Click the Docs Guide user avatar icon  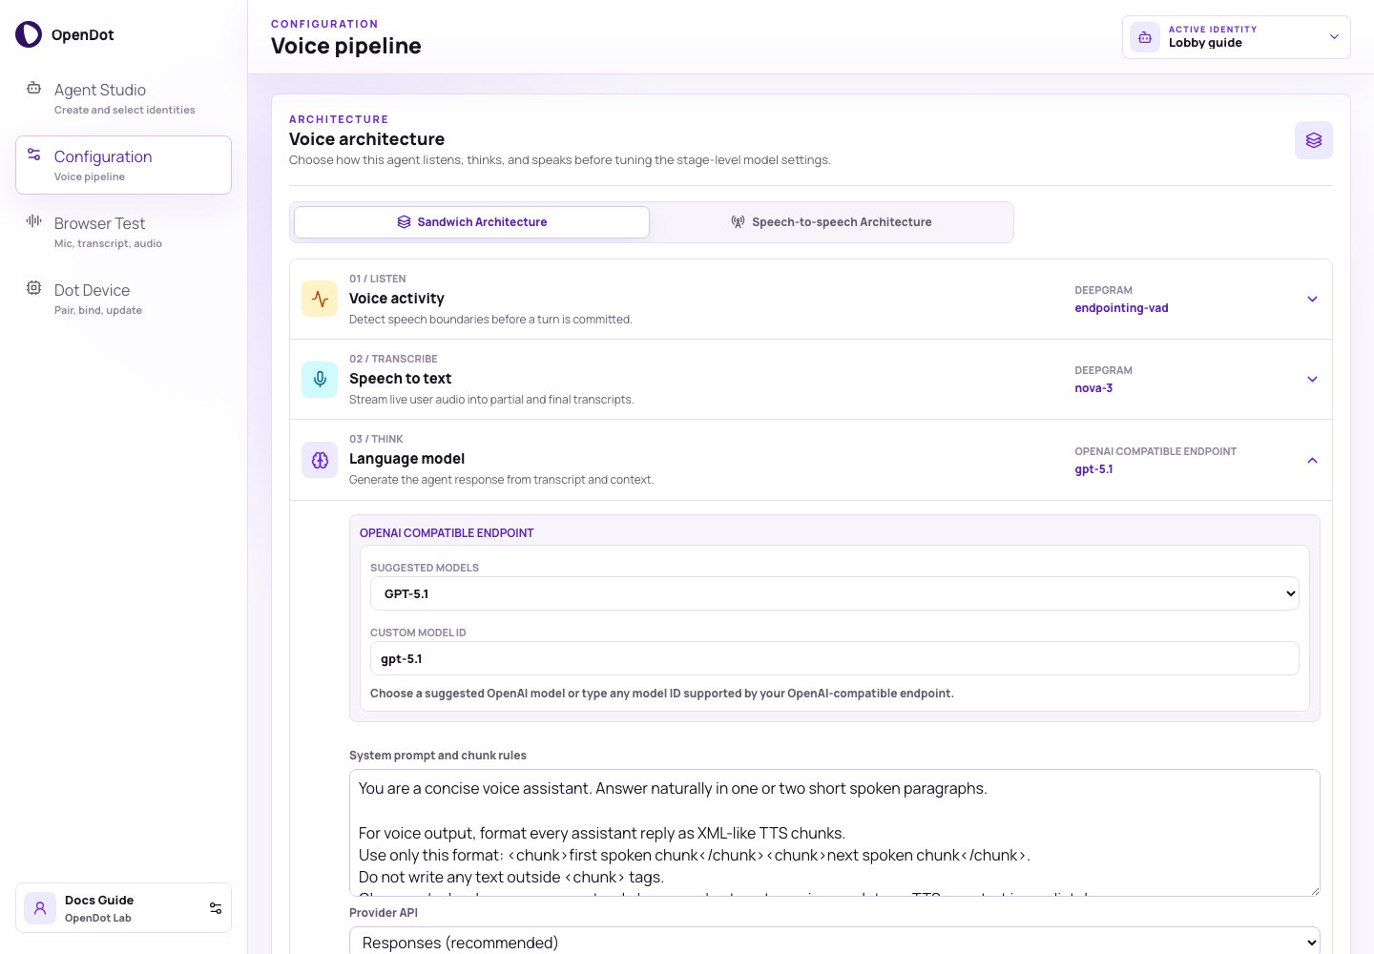coord(40,908)
